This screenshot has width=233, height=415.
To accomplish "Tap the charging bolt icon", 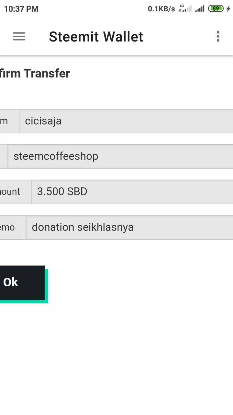I will point(228,9).
